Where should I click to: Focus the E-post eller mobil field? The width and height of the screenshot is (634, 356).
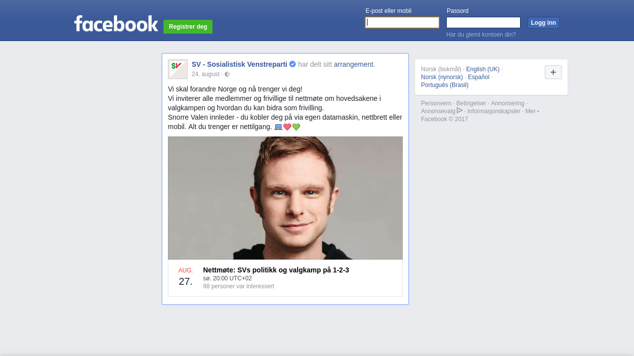pyautogui.click(x=402, y=23)
